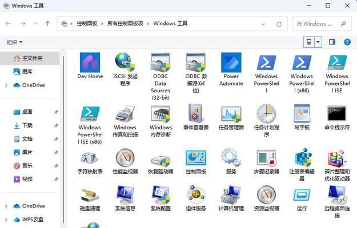Launch 任务管理器
This screenshot has height=228, width=357.
[x=231, y=114]
